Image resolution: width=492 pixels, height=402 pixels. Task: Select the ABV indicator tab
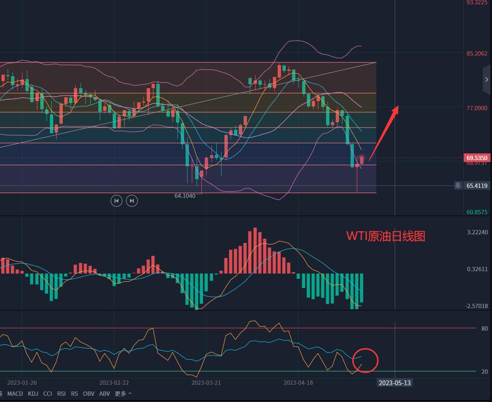pyautogui.click(x=105, y=394)
